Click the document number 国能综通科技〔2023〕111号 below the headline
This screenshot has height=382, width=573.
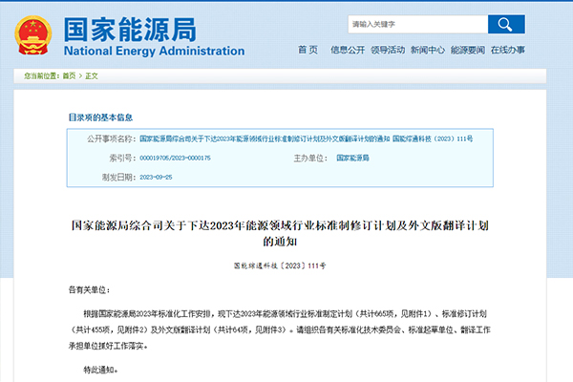click(286, 265)
